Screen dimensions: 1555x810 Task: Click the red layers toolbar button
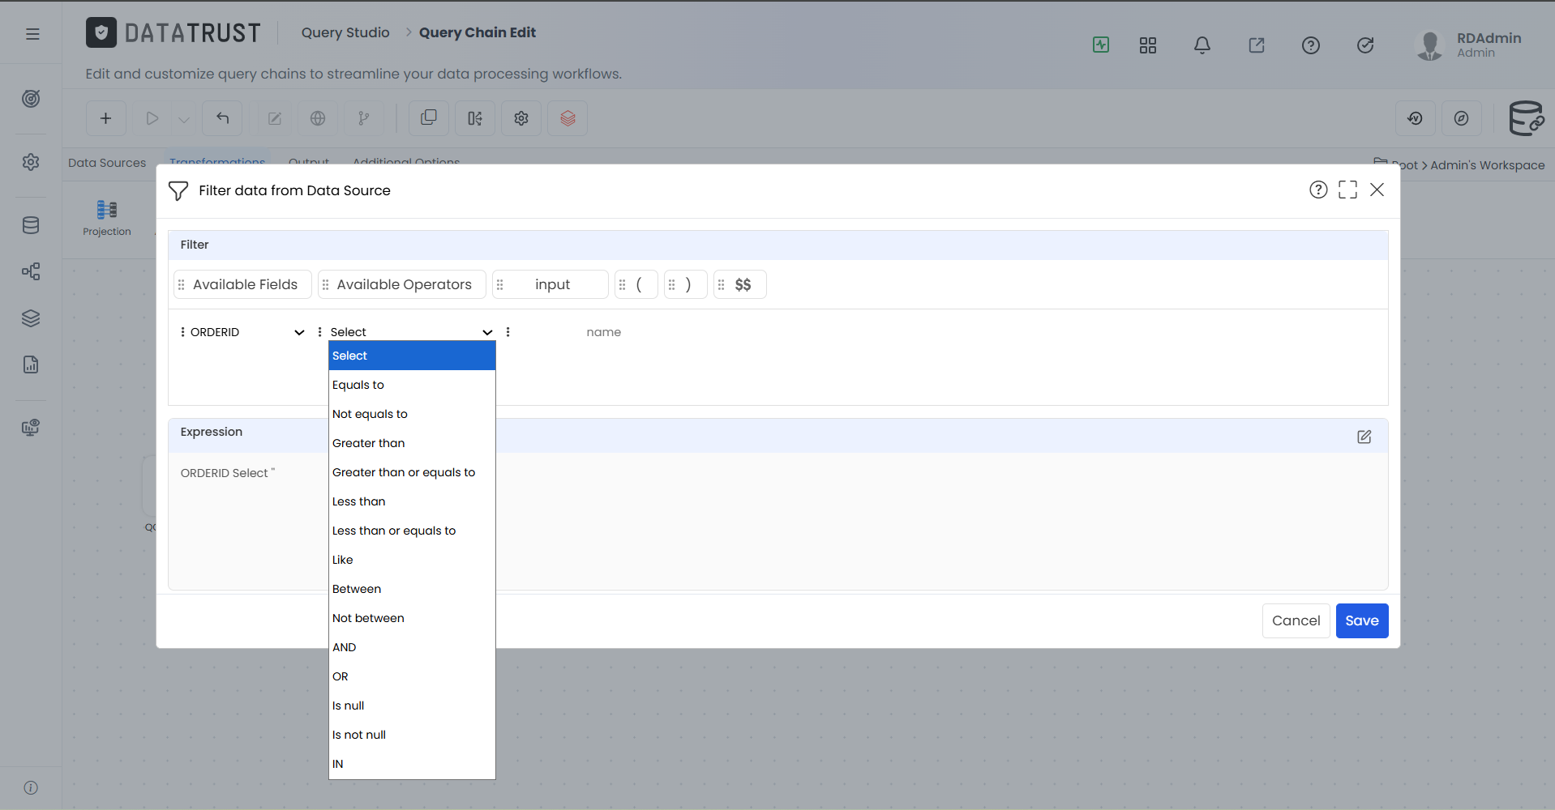568,118
